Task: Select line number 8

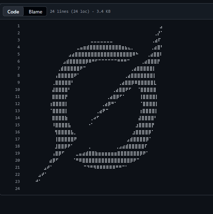Action: pos(19,75)
